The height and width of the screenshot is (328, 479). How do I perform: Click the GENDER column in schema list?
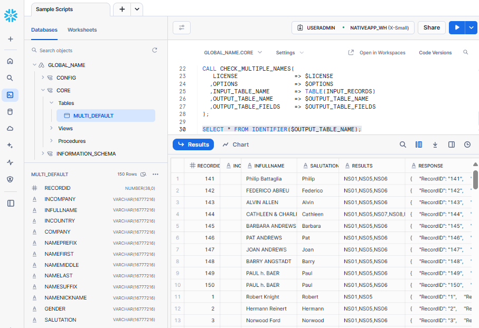[93, 309]
